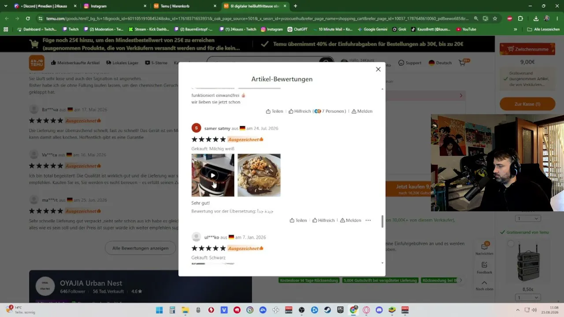The image size is (564, 317).
Task: Open a new browser tab
Action: pyautogui.click(x=295, y=6)
